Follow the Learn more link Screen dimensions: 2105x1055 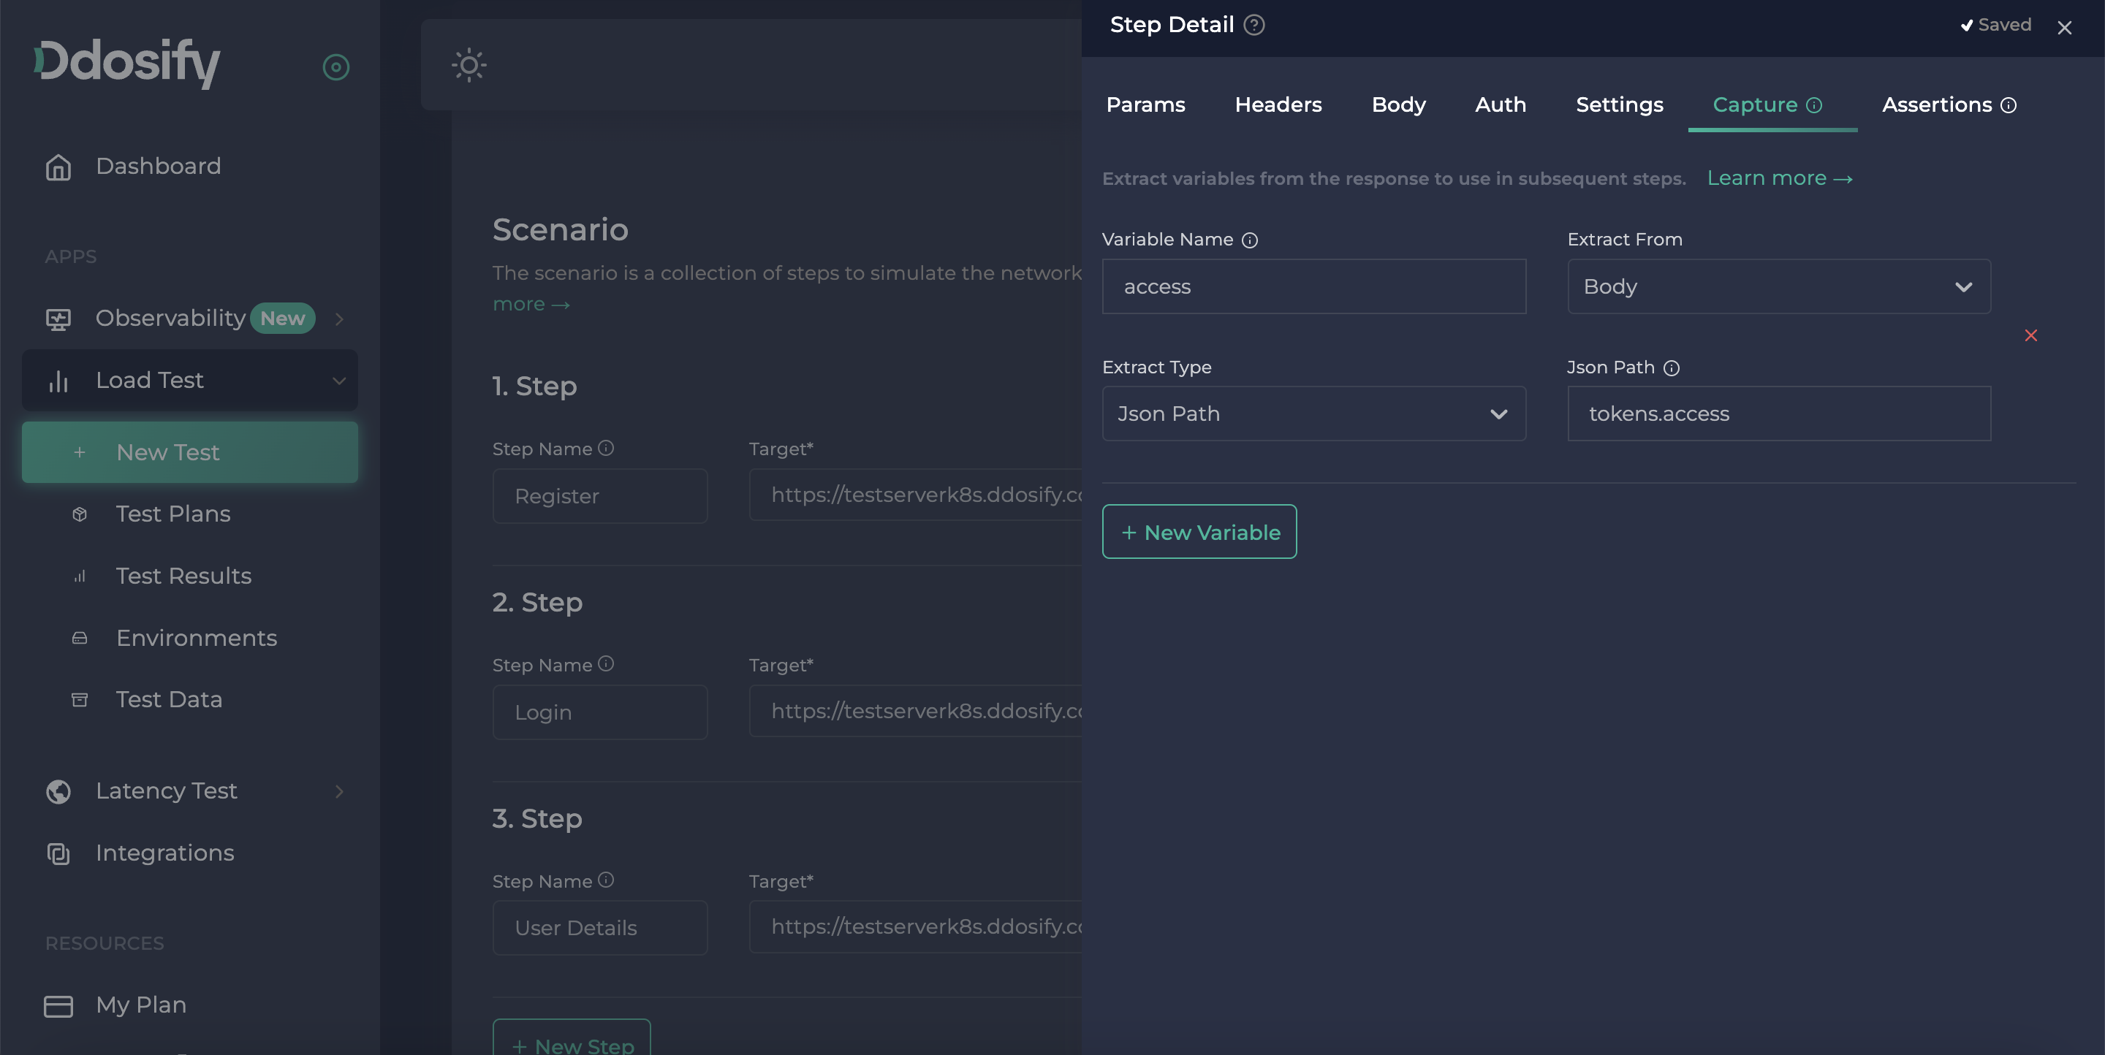(1779, 178)
